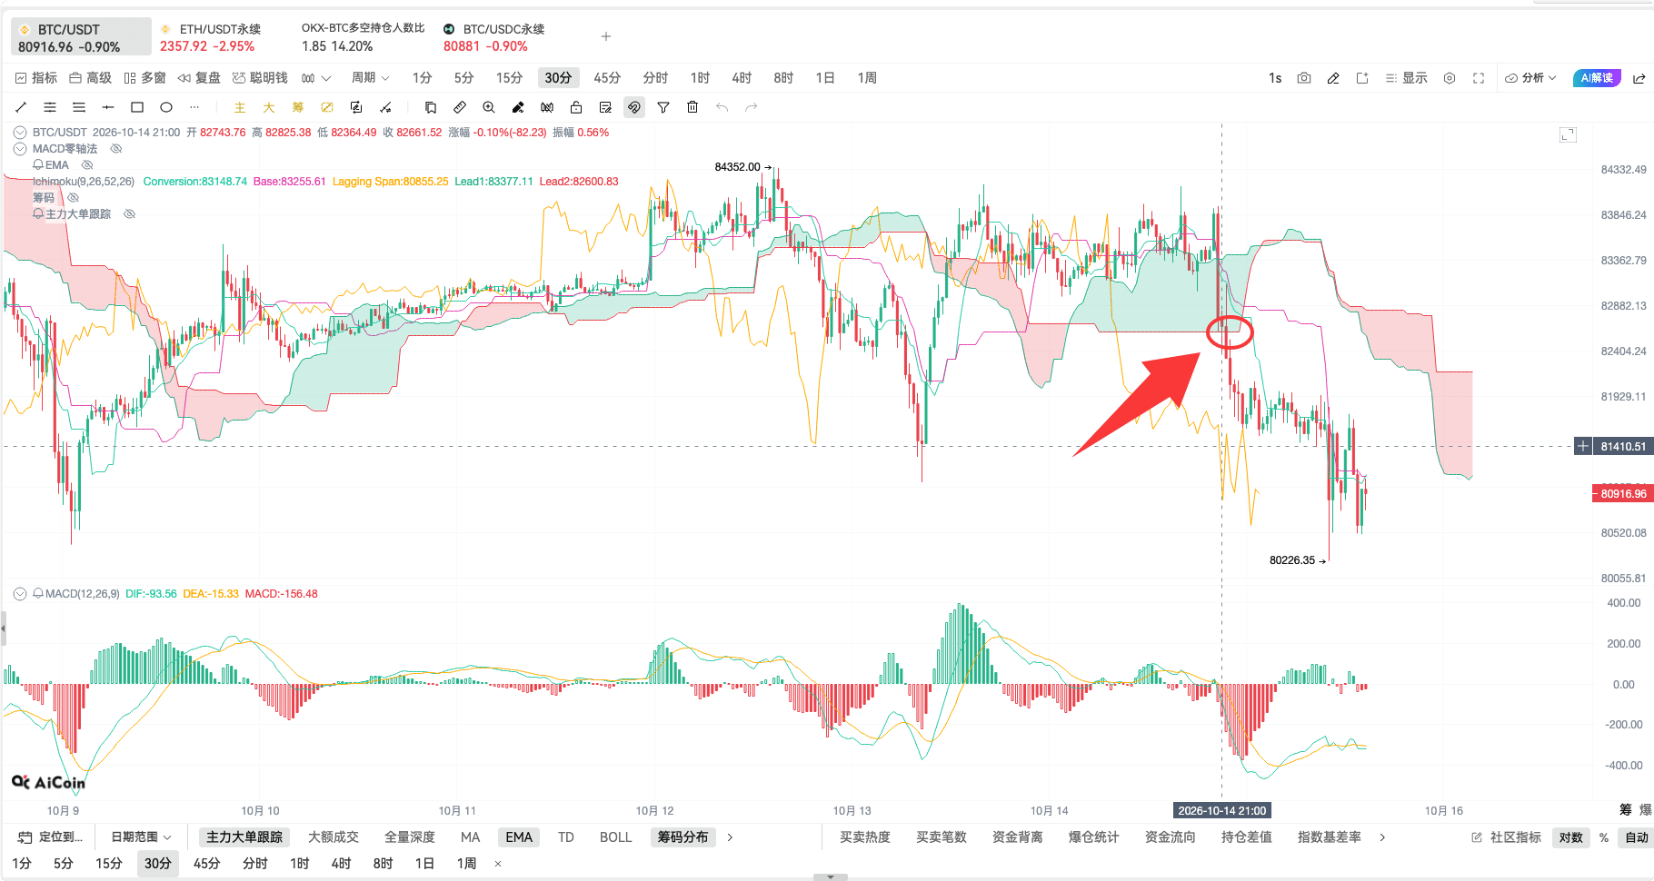Select the trend line drawing tool

(x=21, y=107)
